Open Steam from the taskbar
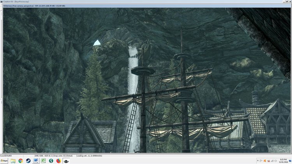292x164 pixels. pyautogui.click(x=28, y=160)
